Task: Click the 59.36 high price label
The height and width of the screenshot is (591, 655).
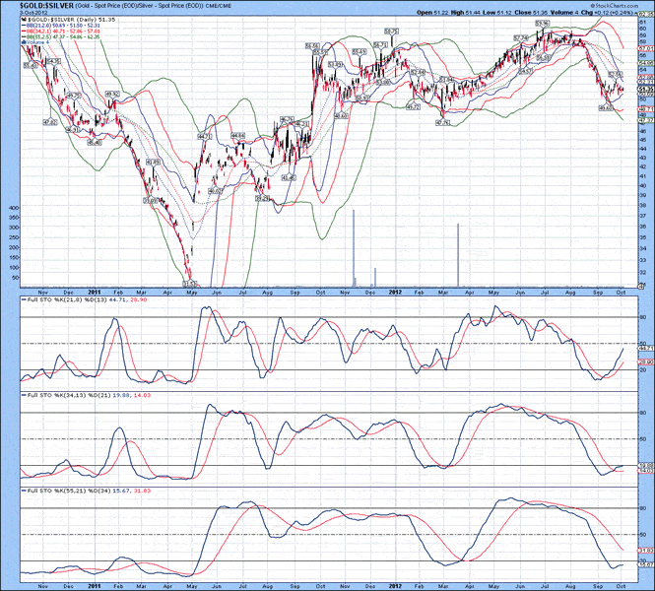Action: point(542,24)
